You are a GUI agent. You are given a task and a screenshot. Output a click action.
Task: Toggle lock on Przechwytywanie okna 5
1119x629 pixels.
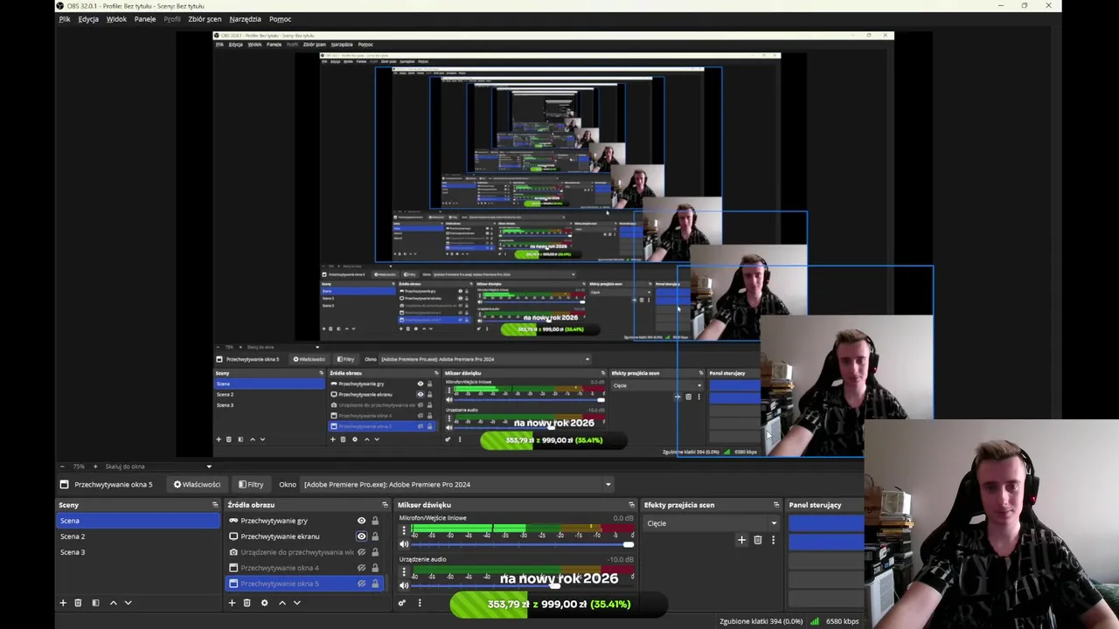375,584
